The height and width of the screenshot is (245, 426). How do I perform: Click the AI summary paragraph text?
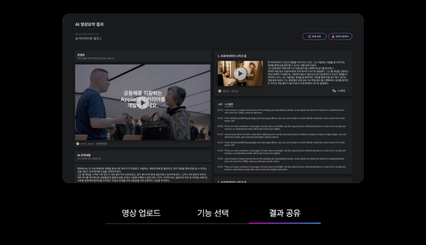click(142, 174)
